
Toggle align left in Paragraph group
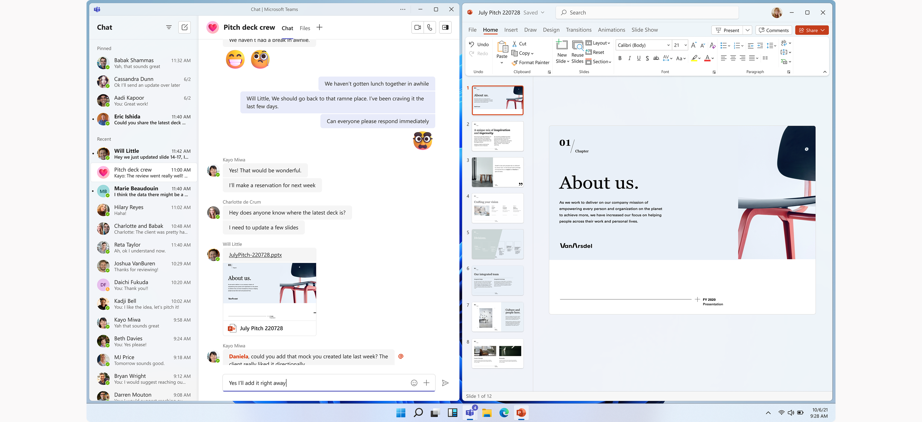[723, 58]
